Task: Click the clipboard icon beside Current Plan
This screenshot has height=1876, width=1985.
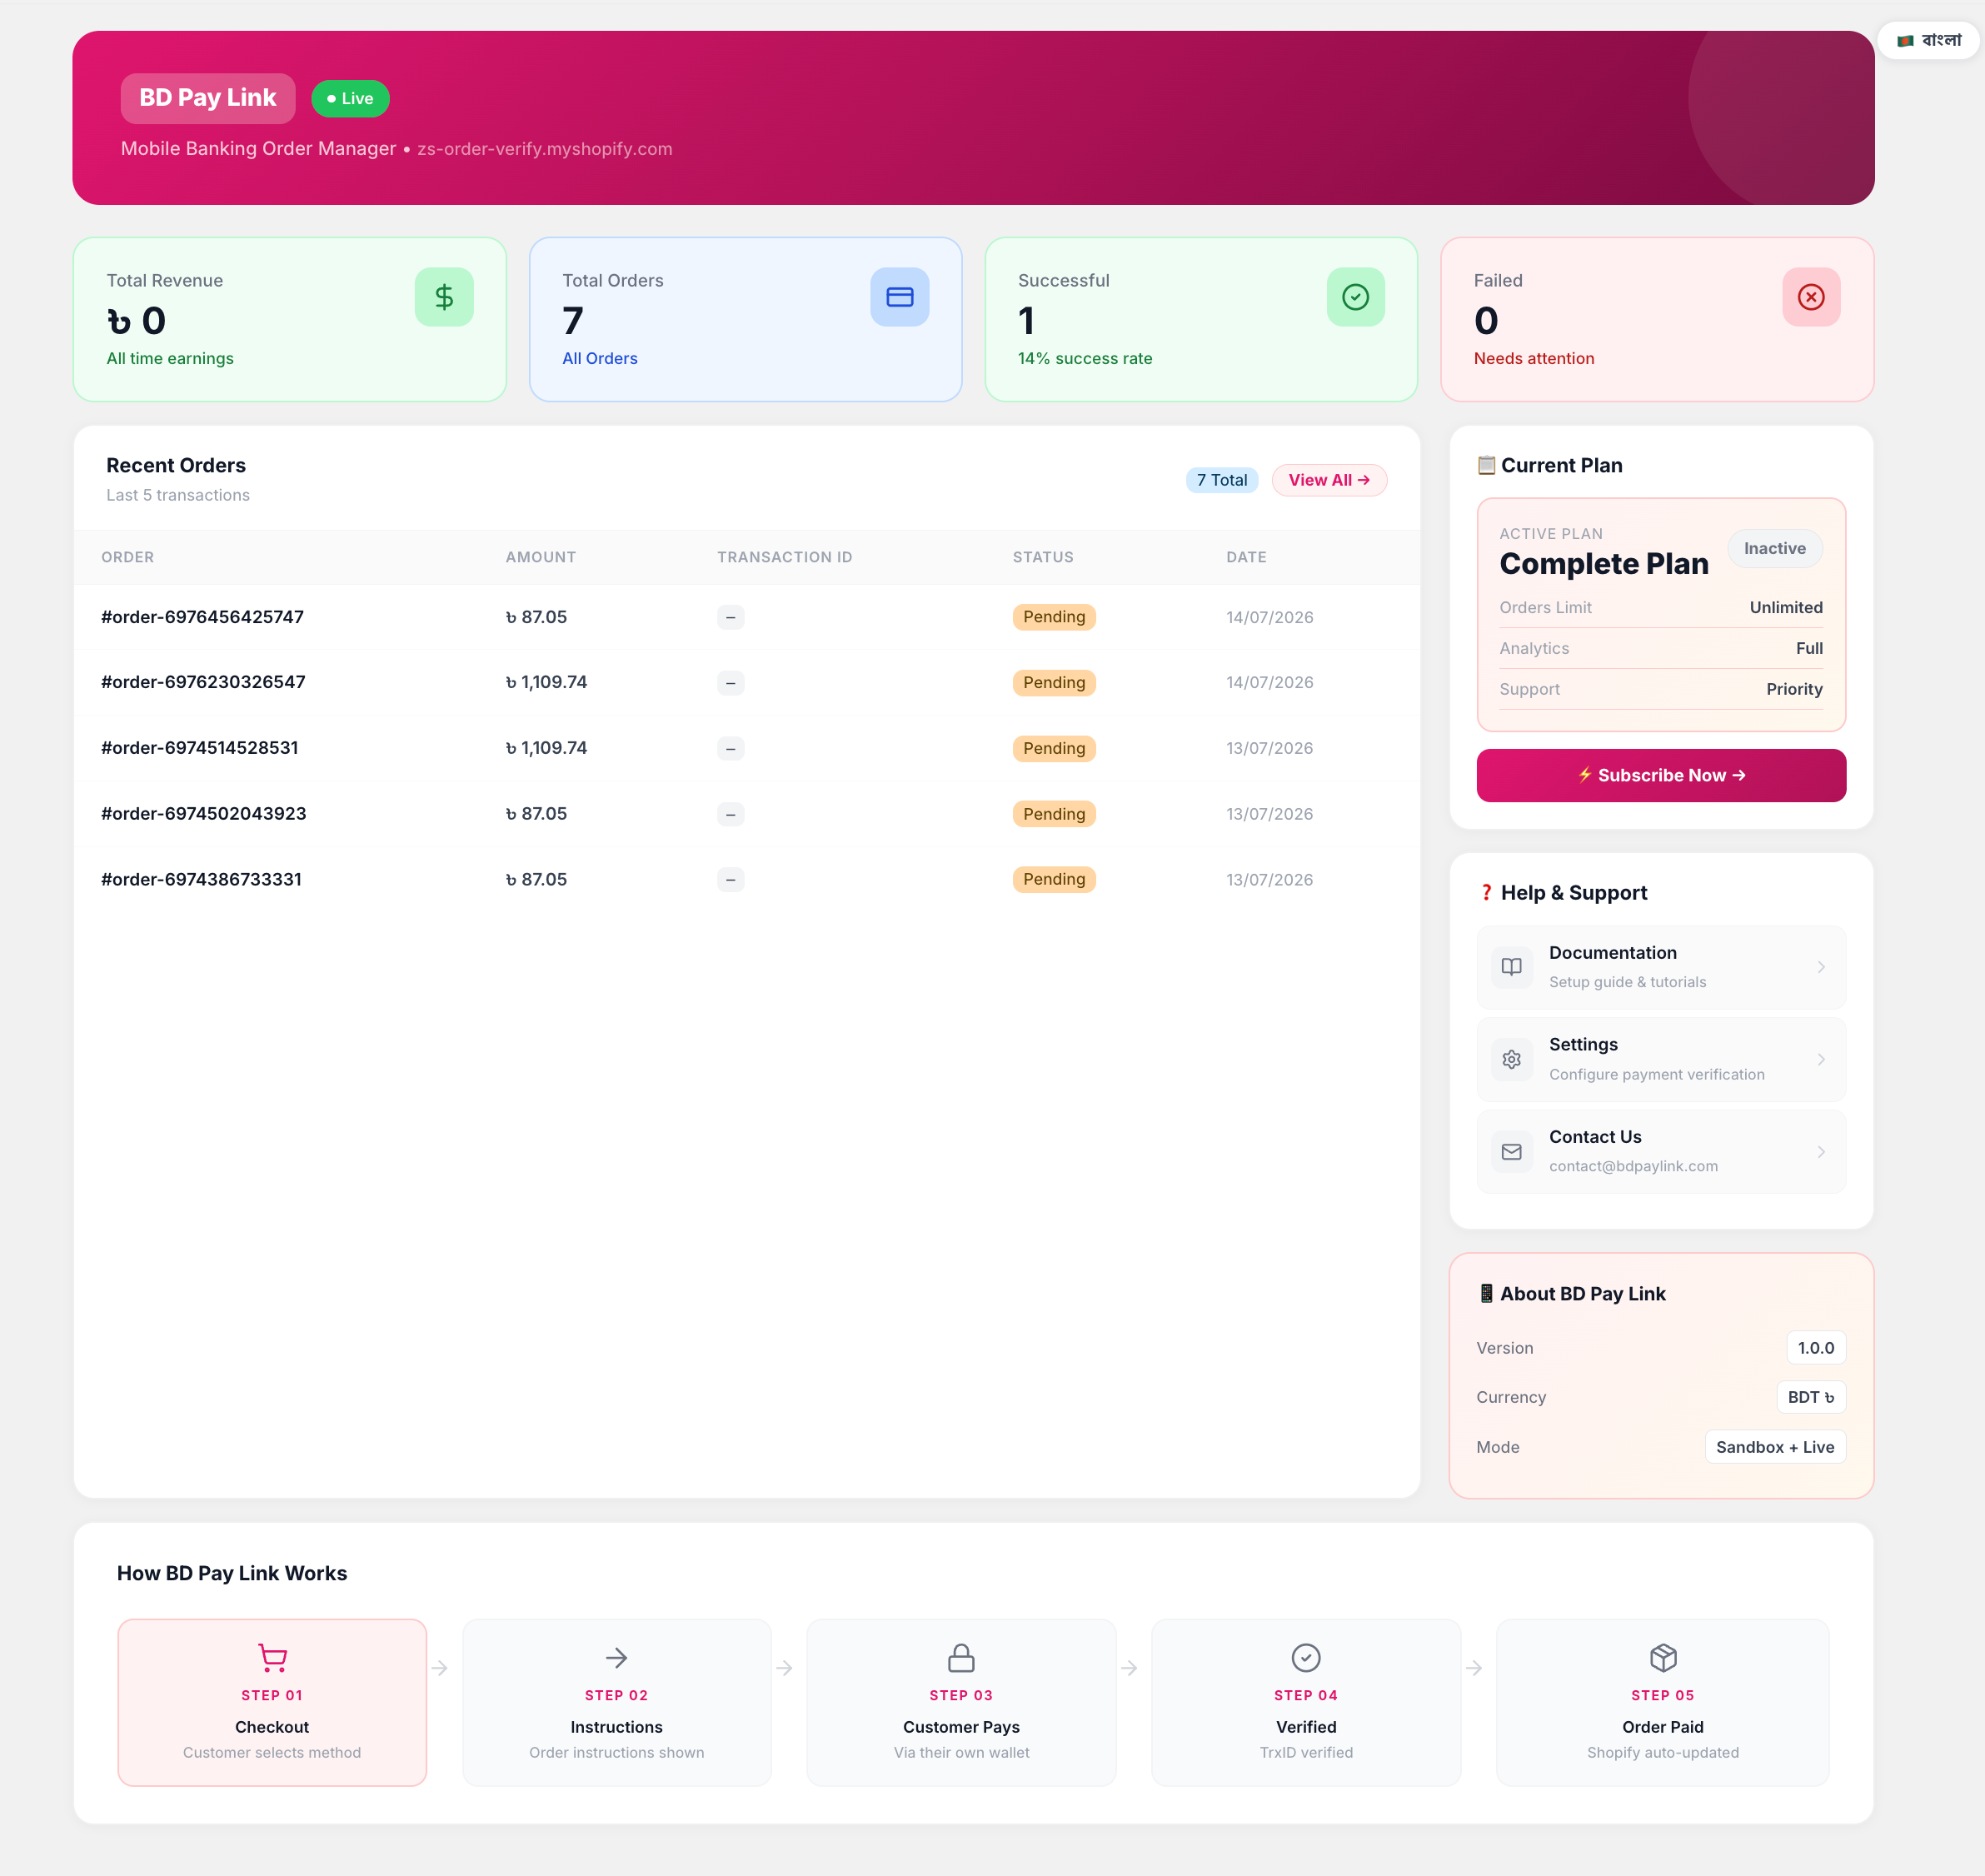Action: (x=1487, y=465)
